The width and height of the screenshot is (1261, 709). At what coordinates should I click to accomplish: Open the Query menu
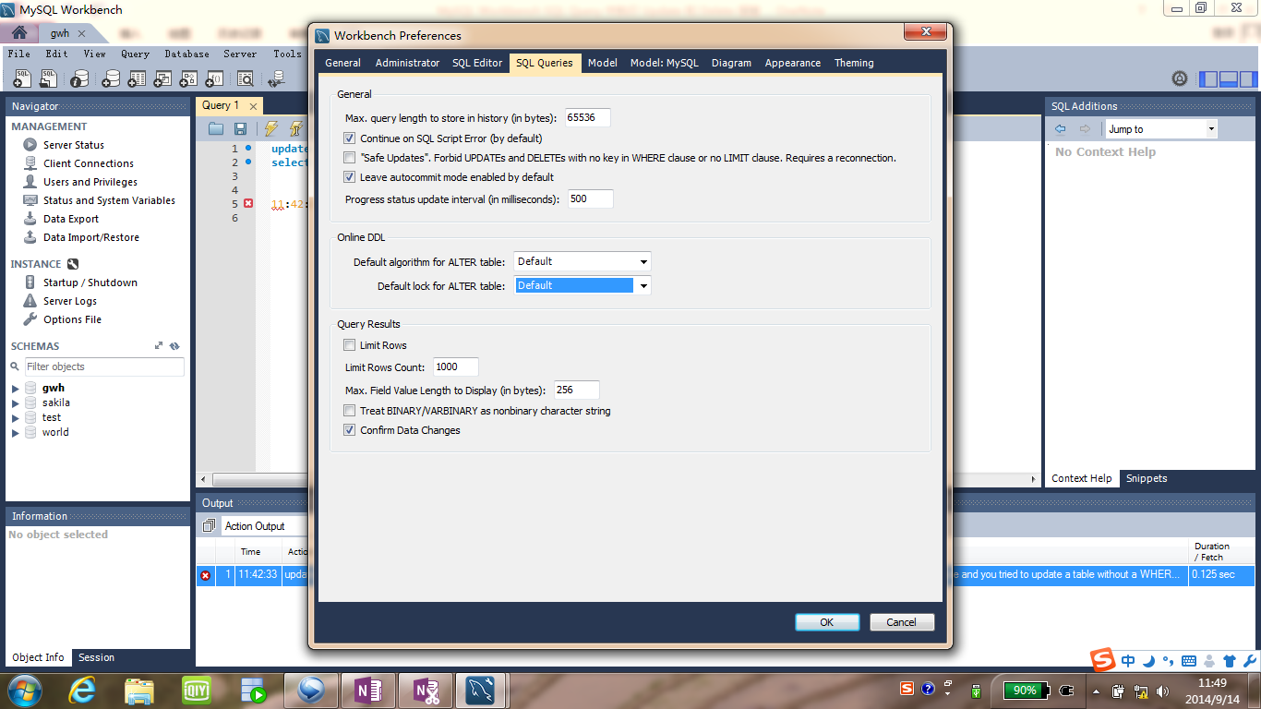click(135, 54)
